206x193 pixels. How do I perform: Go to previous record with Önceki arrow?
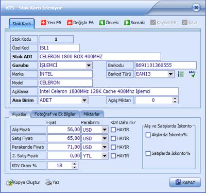pyautogui.click(x=102, y=23)
